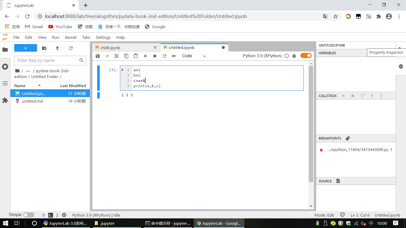Disable the orange debugger toggle
Image resolution: width=406 pixels, height=228 pixels.
[x=306, y=55]
